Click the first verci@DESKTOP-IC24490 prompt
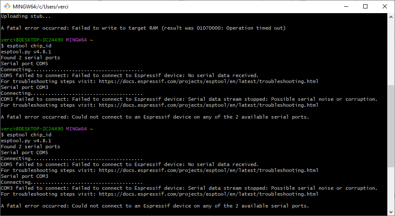Screen dimensions: 395x216 click(x=32, y=40)
